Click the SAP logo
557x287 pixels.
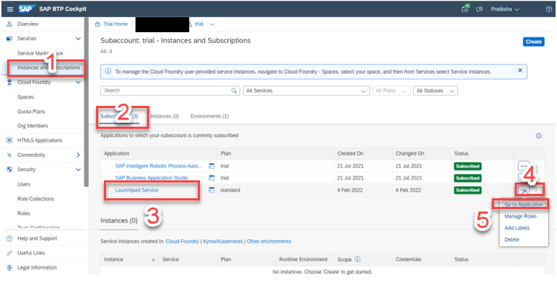(x=27, y=9)
